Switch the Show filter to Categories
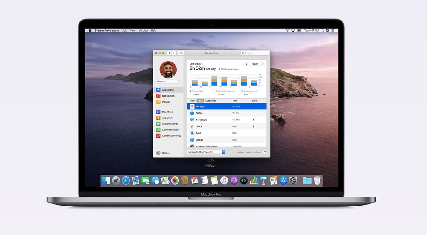Viewport: 427px width, 235px height. click(x=211, y=101)
